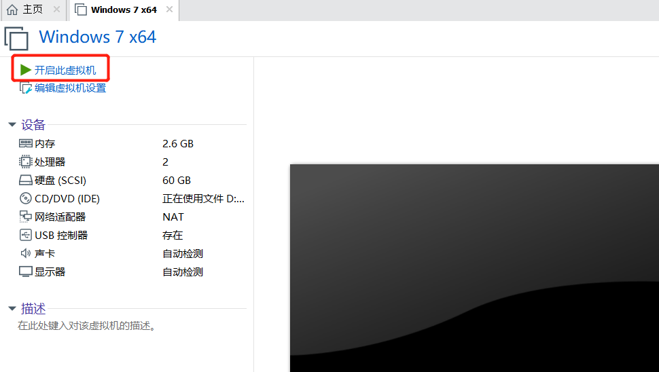
Task: Click the CD/DVD (IDE) device label
Action: click(67, 199)
